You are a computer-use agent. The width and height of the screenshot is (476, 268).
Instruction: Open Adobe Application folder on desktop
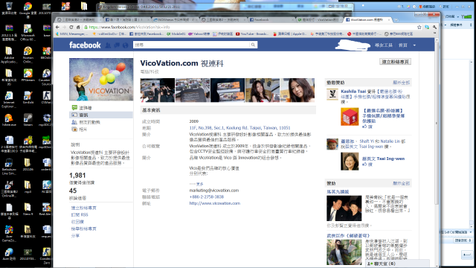tap(9, 54)
